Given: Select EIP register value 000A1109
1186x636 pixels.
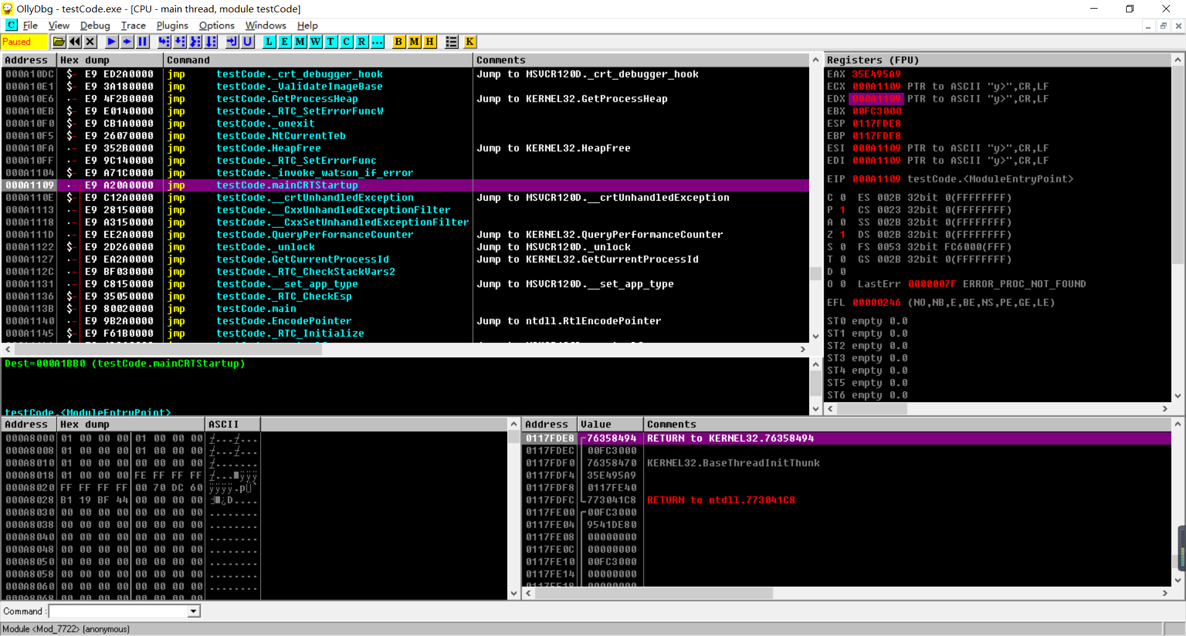Looking at the screenshot, I should tap(877, 179).
